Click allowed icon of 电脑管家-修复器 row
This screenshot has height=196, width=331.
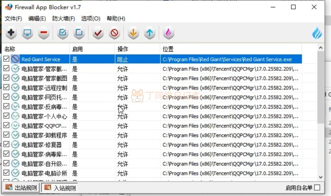click(15, 145)
